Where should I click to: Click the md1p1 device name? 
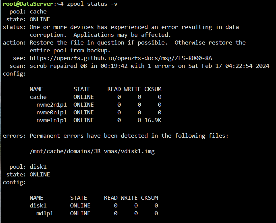(45, 214)
